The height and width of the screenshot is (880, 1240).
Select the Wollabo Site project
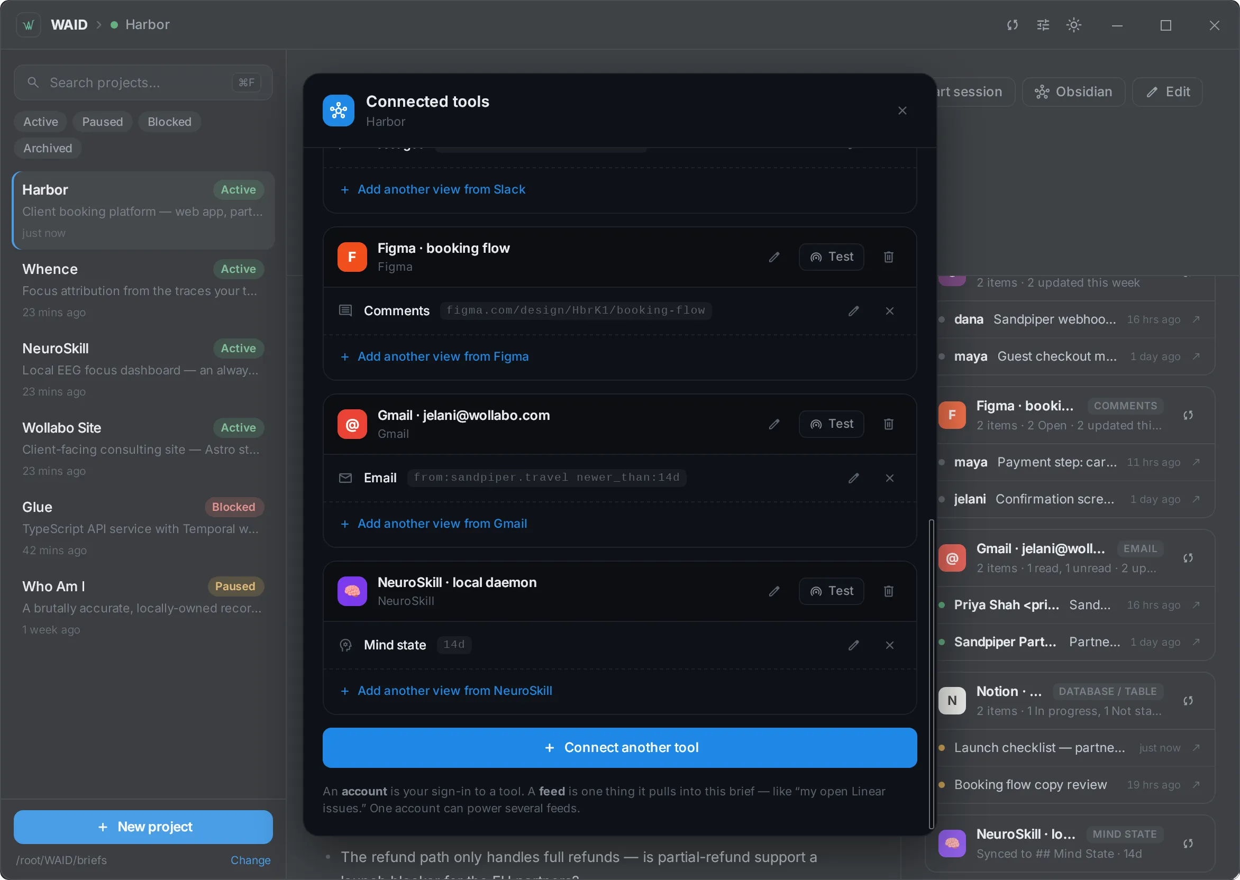click(143, 448)
